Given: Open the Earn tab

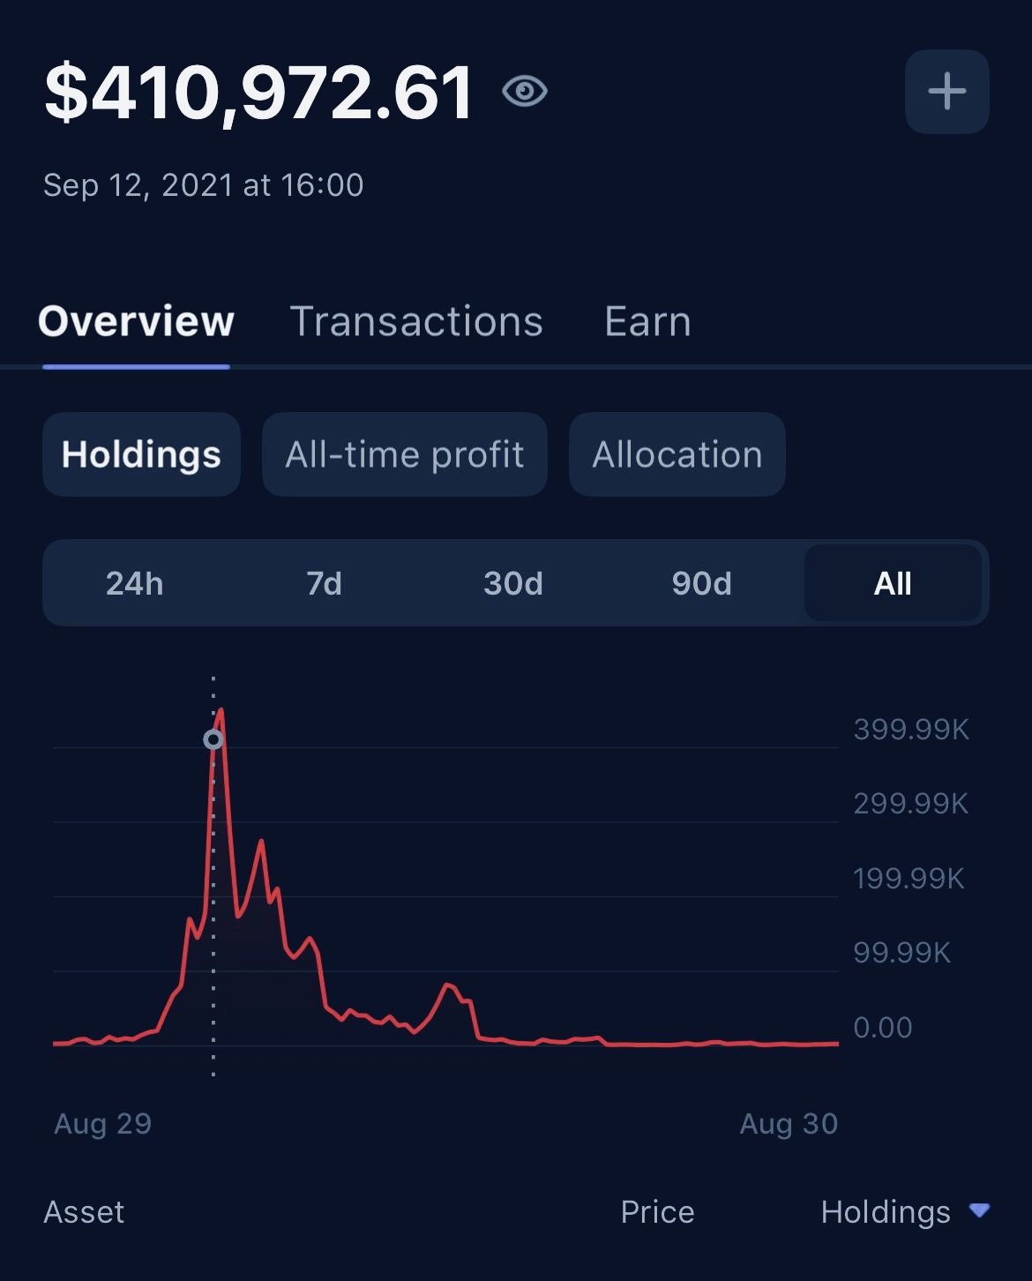Looking at the screenshot, I should click(x=647, y=321).
